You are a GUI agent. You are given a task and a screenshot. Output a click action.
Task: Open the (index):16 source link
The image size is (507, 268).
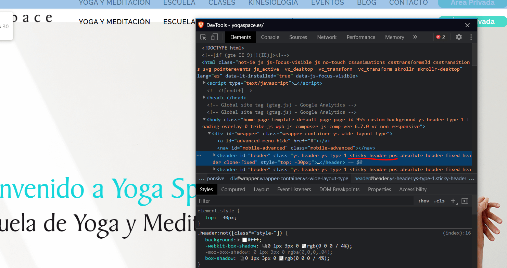coord(457,233)
